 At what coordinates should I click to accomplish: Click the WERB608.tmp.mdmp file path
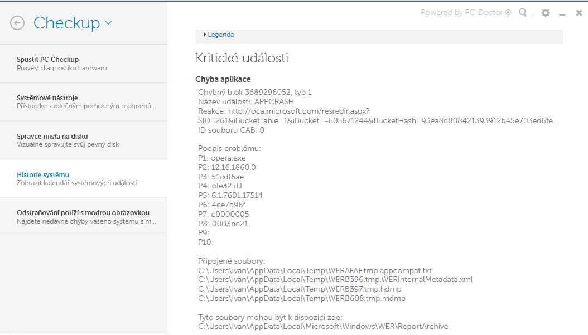click(x=302, y=298)
